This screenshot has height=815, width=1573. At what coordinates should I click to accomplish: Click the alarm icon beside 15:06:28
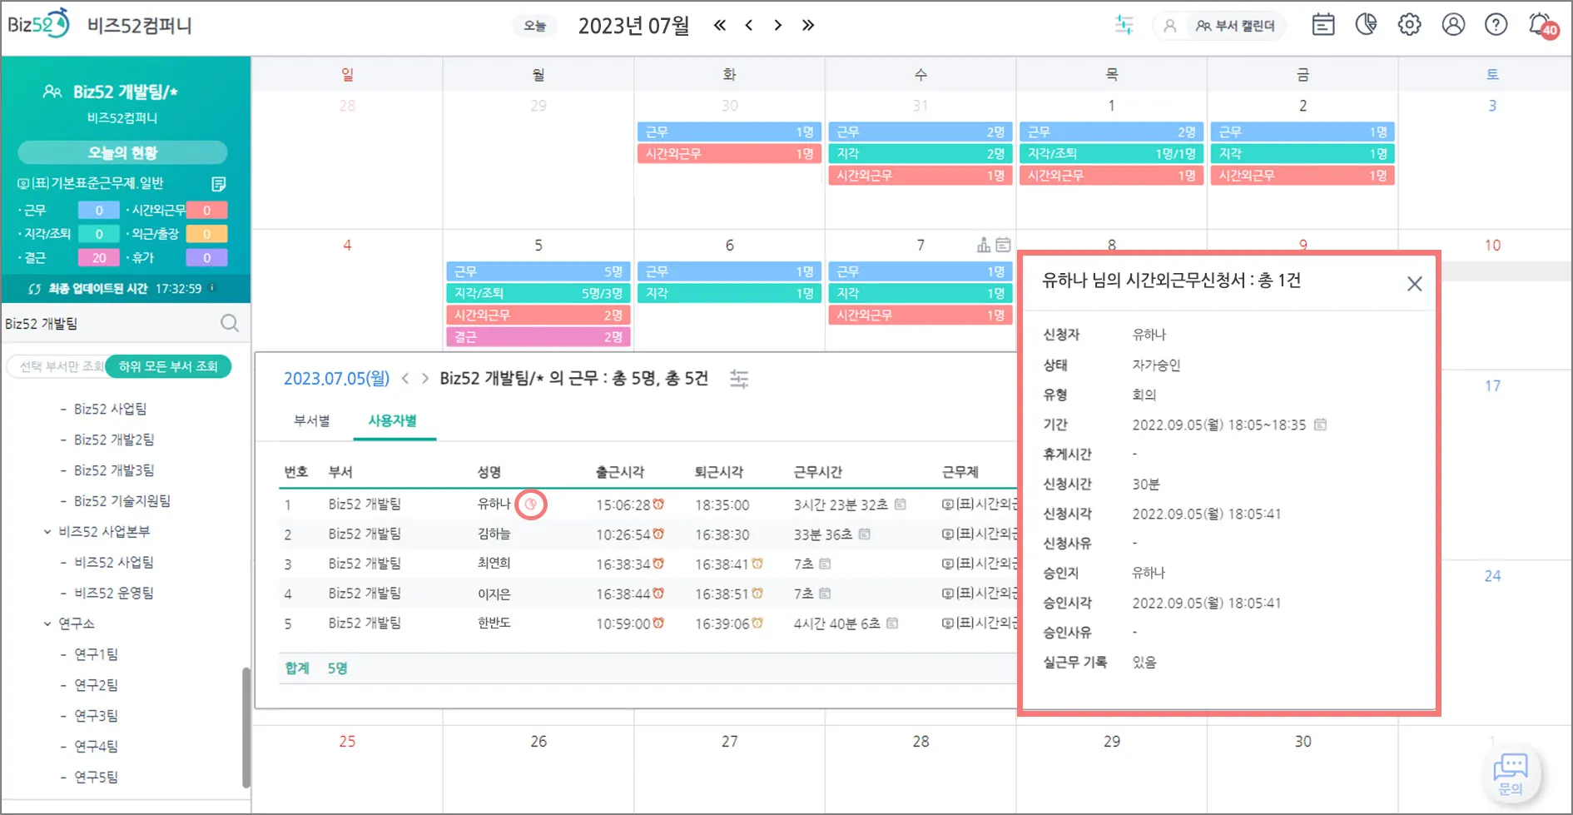658,504
